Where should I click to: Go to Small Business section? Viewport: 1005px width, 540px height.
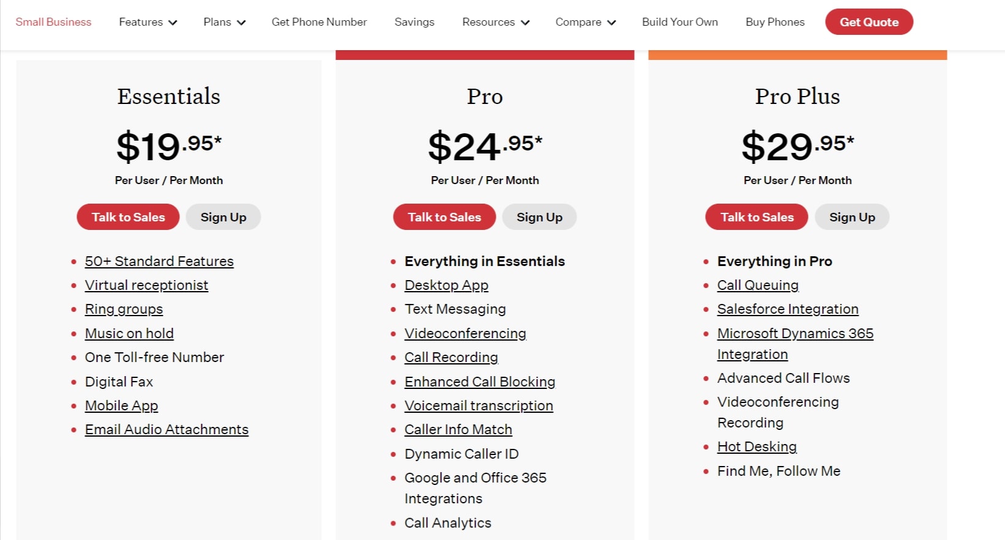point(53,22)
